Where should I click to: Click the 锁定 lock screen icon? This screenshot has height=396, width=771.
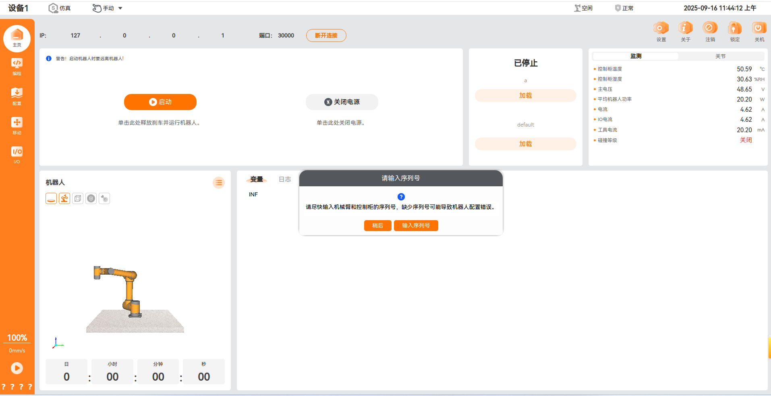734,31
